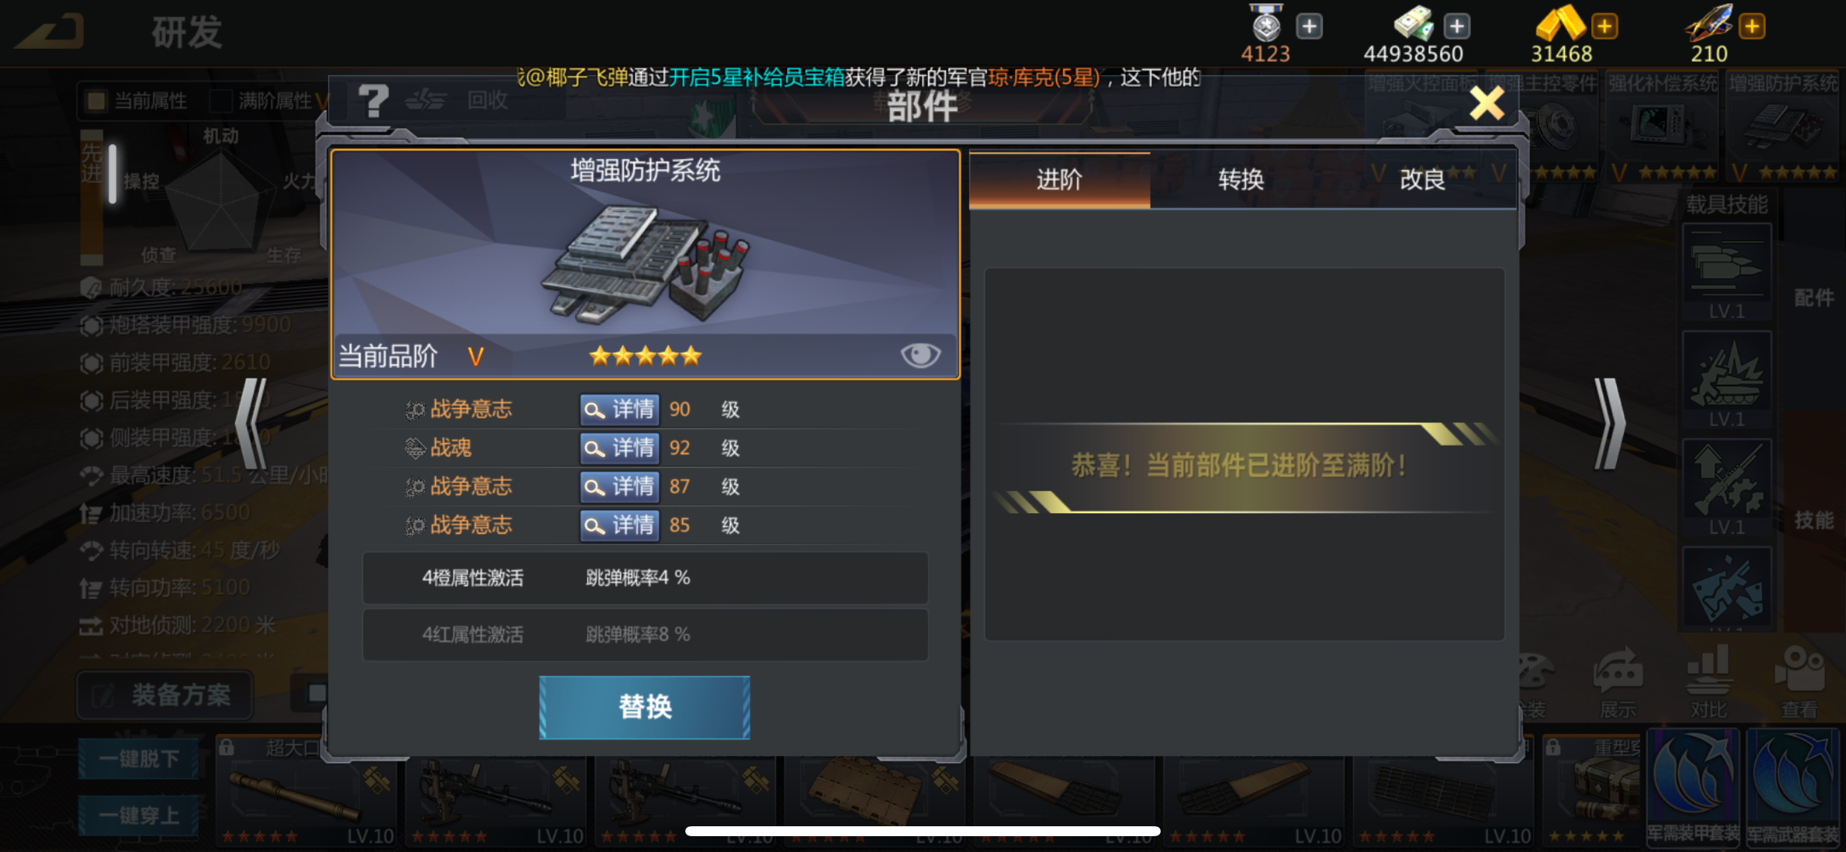Add more cash with plus icon

1456,26
